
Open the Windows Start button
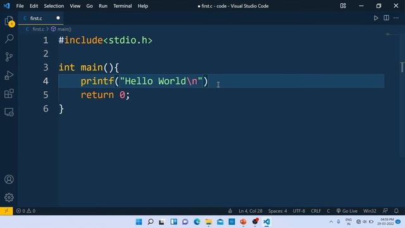pyautogui.click(x=139, y=222)
